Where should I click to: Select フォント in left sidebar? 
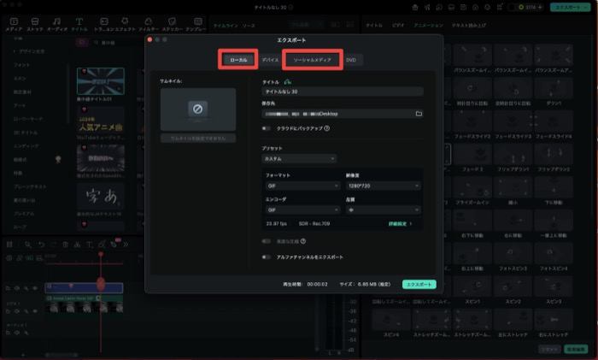(x=21, y=65)
